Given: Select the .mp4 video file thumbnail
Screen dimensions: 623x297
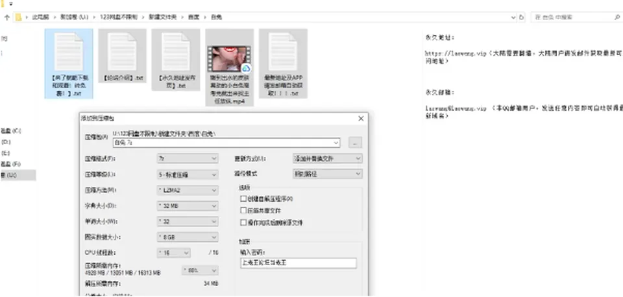Looking at the screenshot, I should pyautogui.click(x=229, y=59).
